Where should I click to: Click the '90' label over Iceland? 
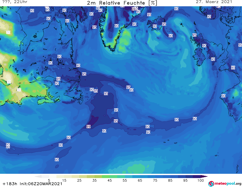click(x=155, y=26)
